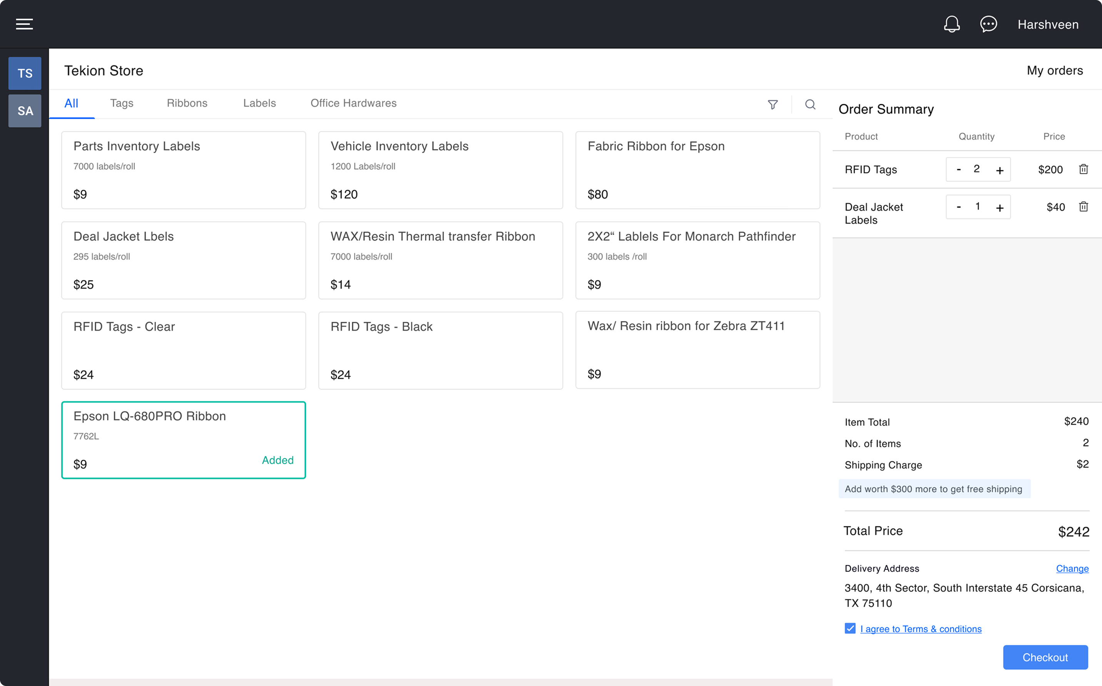Delete RFID Tags from order
The width and height of the screenshot is (1102, 686).
point(1084,169)
